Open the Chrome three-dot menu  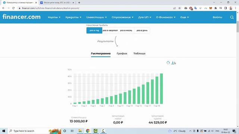[x=236, y=8]
